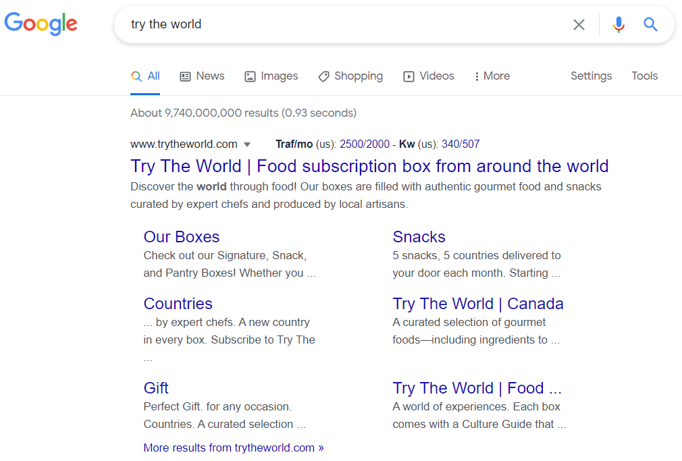Image resolution: width=682 pixels, height=461 pixels.
Task: Clear the search box with X icon
Action: (579, 24)
